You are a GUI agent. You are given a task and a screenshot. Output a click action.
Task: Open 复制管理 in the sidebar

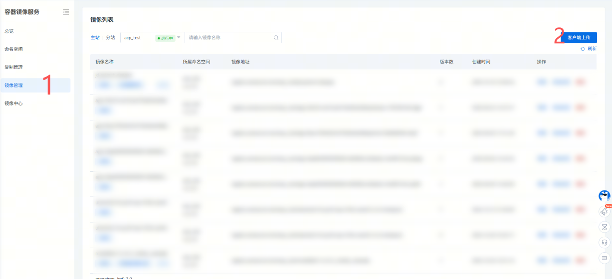click(x=14, y=67)
